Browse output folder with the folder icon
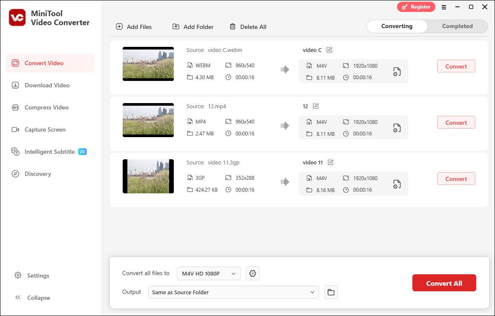Image resolution: width=495 pixels, height=316 pixels. pyautogui.click(x=331, y=292)
